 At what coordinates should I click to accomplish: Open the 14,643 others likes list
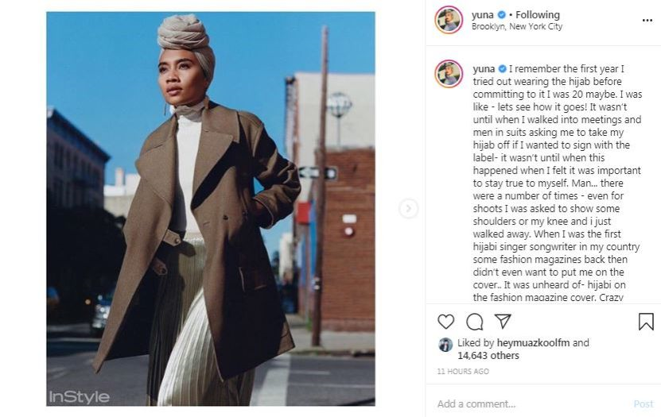[488, 356]
